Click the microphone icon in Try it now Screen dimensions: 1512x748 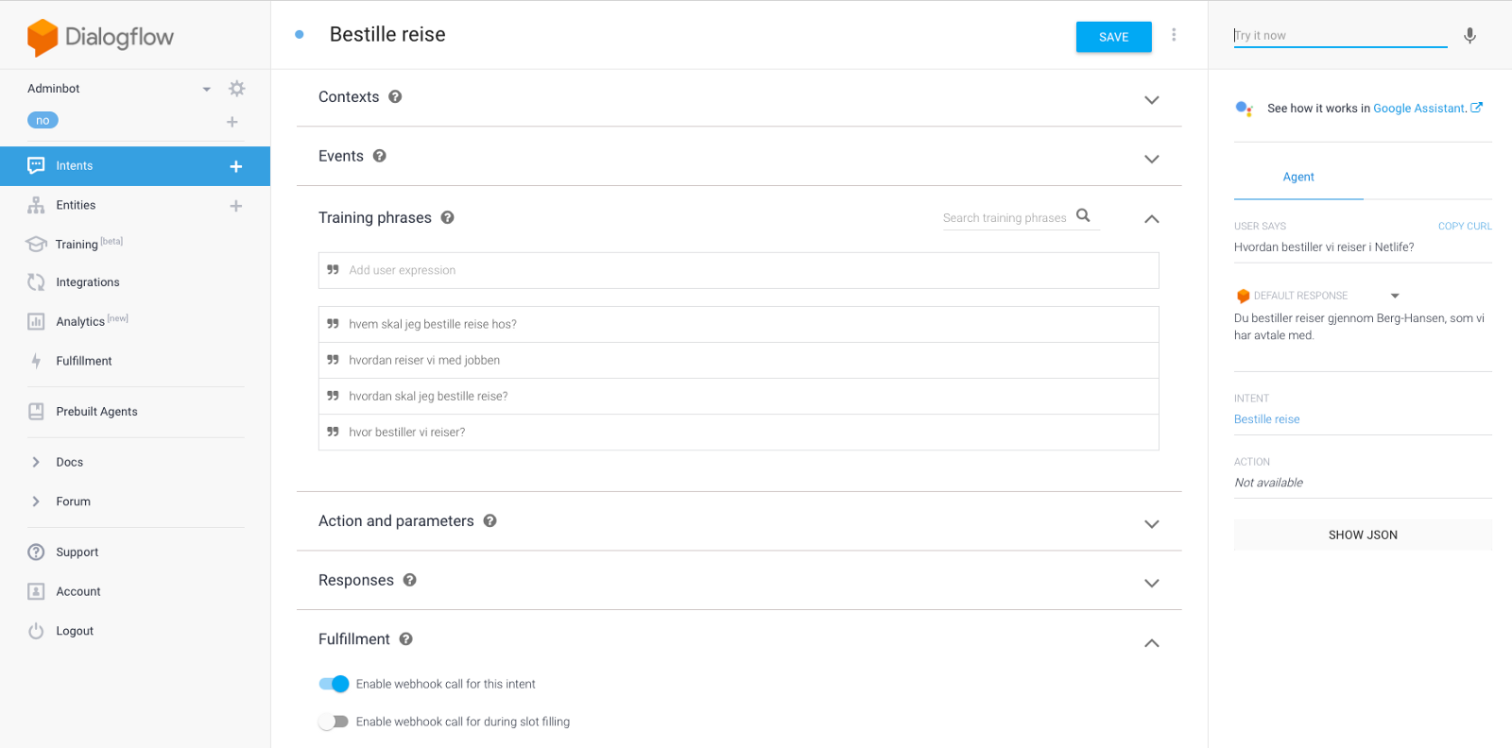1469,36
